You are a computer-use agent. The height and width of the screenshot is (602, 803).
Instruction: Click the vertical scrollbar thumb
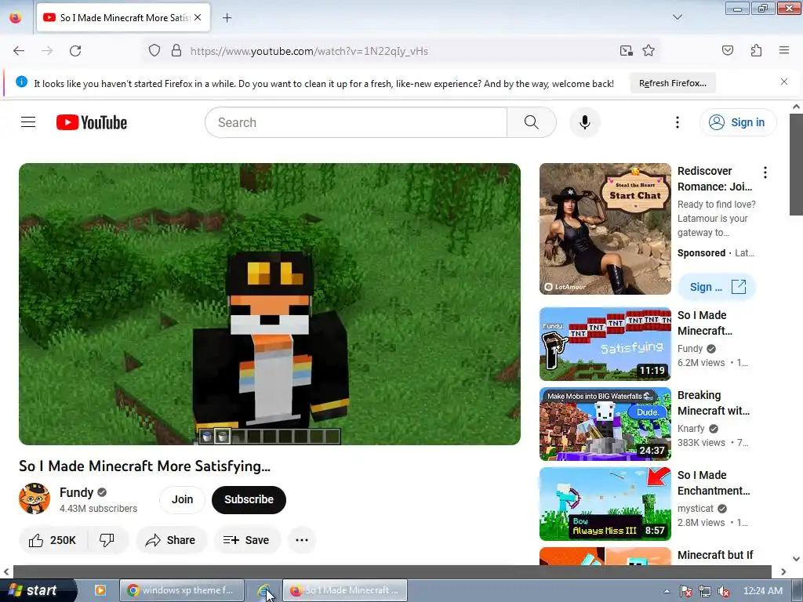pyautogui.click(x=796, y=165)
